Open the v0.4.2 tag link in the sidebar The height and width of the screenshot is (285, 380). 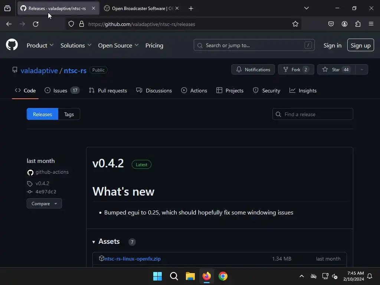[42, 183]
